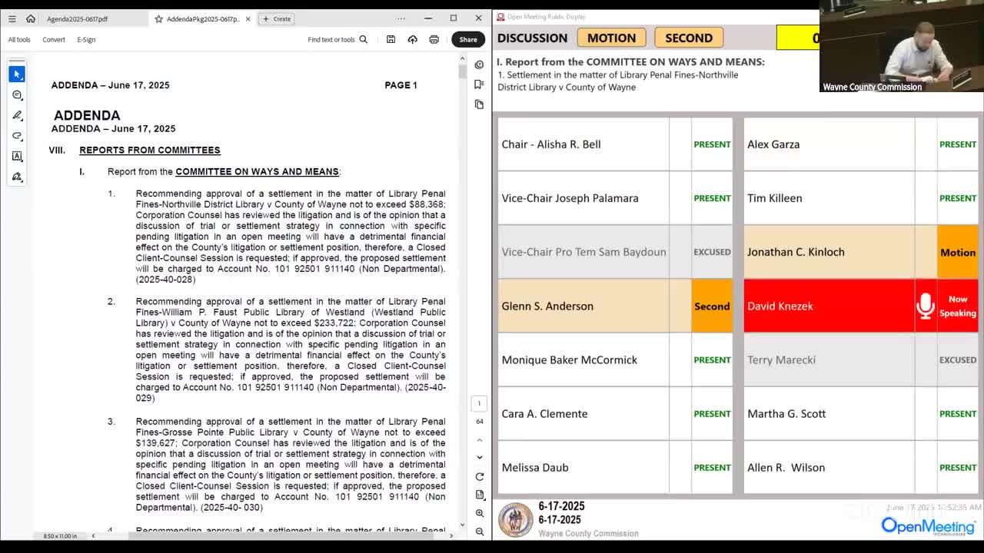Click the Now Speaking microphone icon
This screenshot has width=984, height=553.
click(926, 306)
